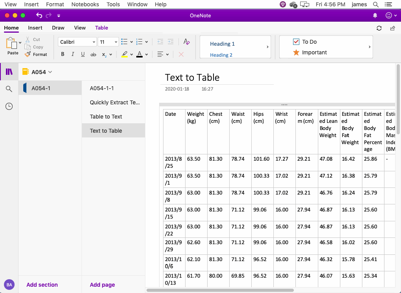
Task: Toggle Bold formatting
Action: (x=63, y=54)
